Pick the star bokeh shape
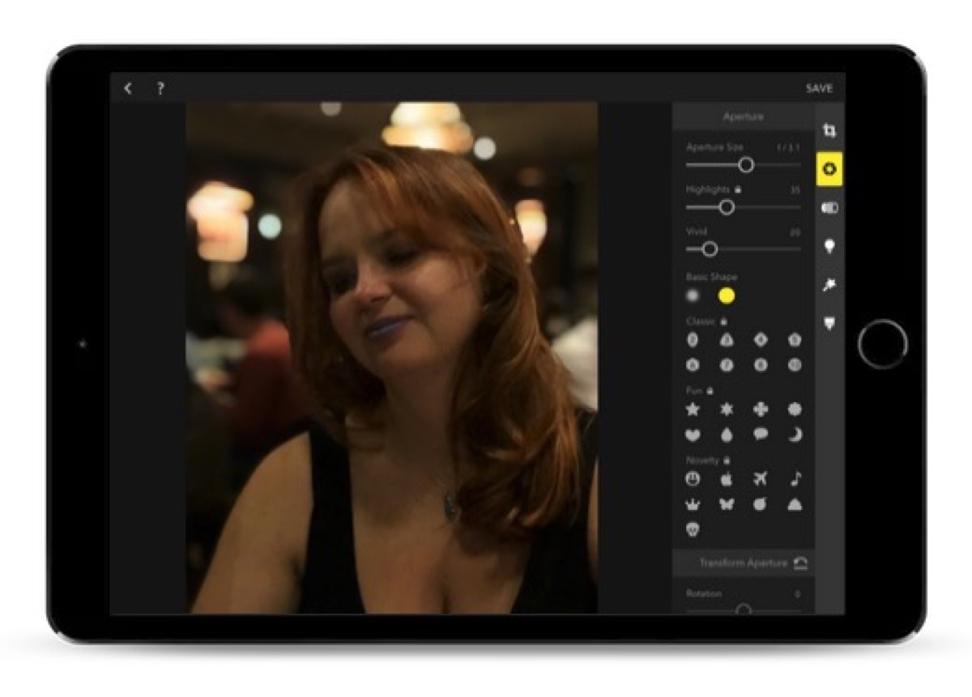 693,410
